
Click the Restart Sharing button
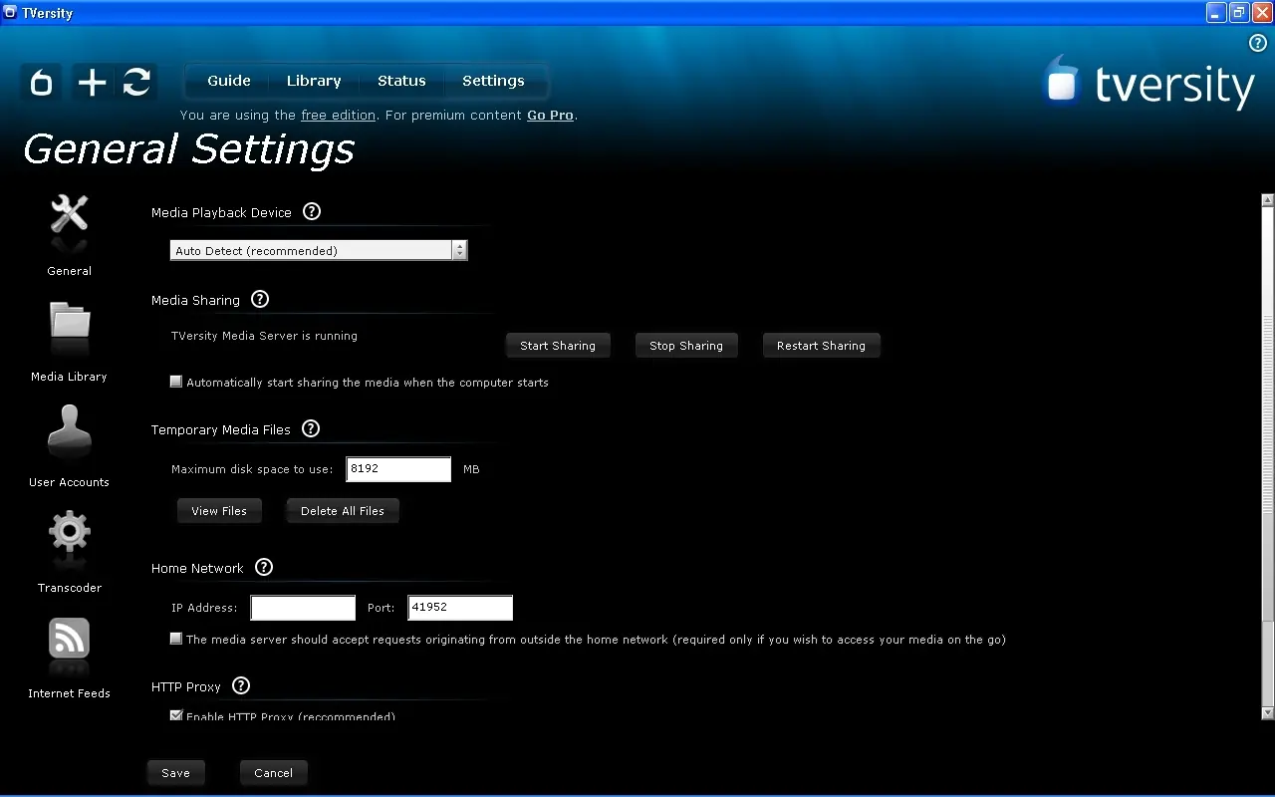tap(821, 346)
